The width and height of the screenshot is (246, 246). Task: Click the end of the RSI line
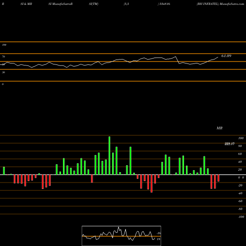pyautogui.click(x=218, y=57)
